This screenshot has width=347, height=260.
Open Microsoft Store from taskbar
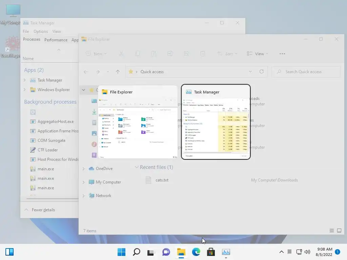pyautogui.click(x=211, y=252)
